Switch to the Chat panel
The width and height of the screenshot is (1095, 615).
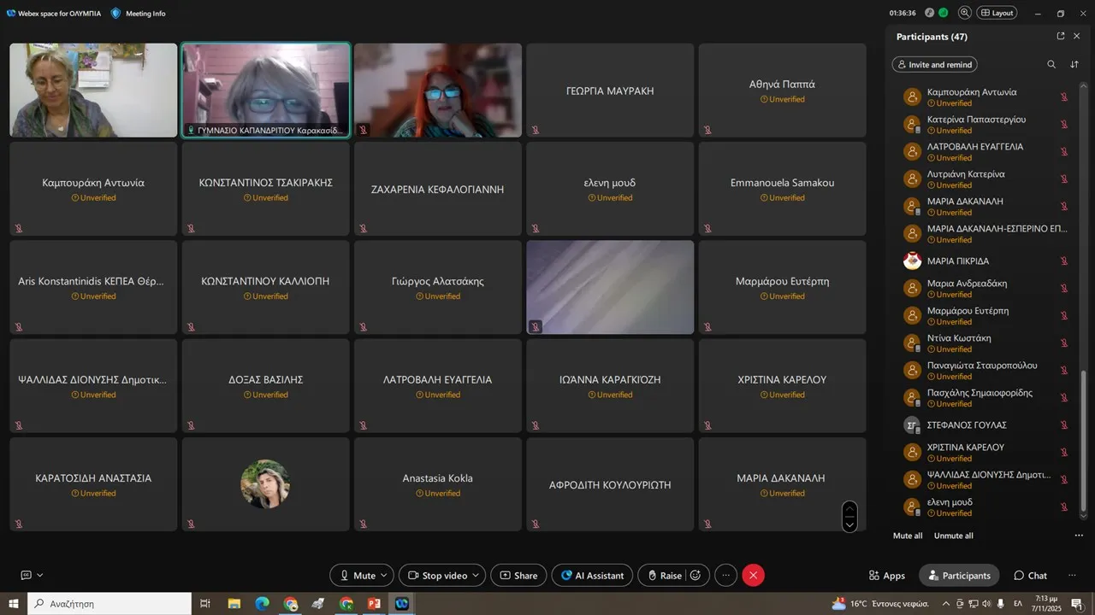(x=1030, y=576)
